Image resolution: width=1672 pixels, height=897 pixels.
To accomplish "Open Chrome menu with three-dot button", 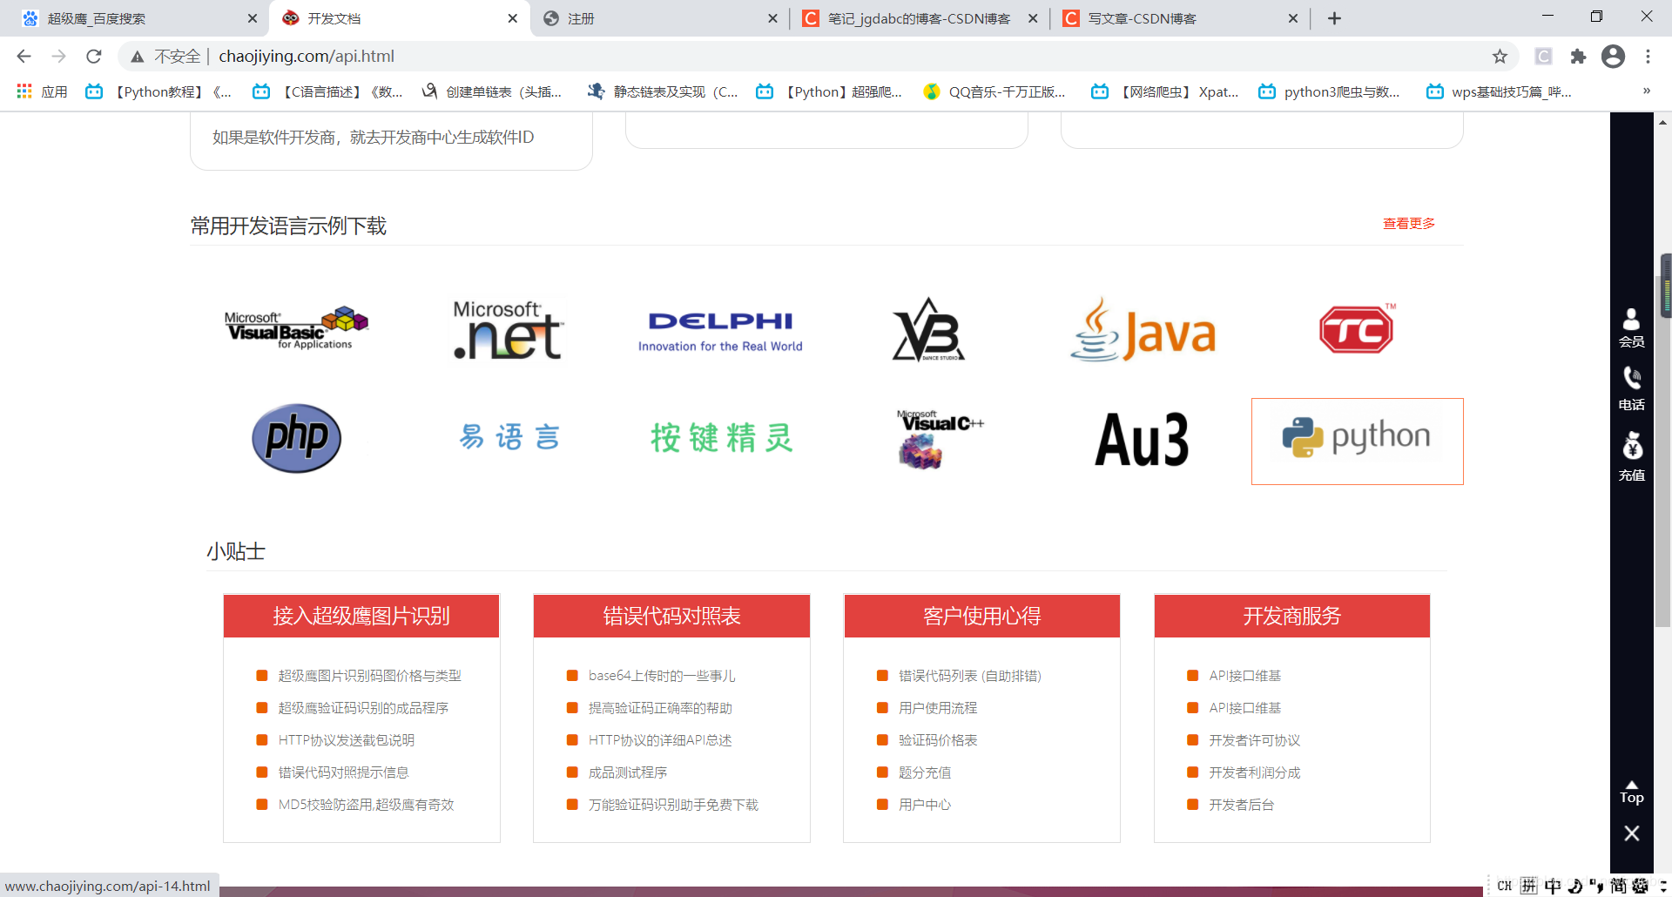I will [x=1648, y=57].
